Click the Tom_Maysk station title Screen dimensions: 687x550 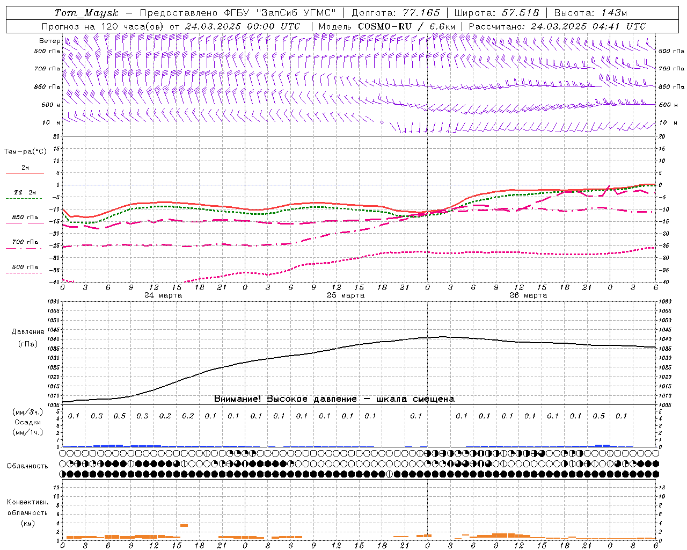point(86,13)
